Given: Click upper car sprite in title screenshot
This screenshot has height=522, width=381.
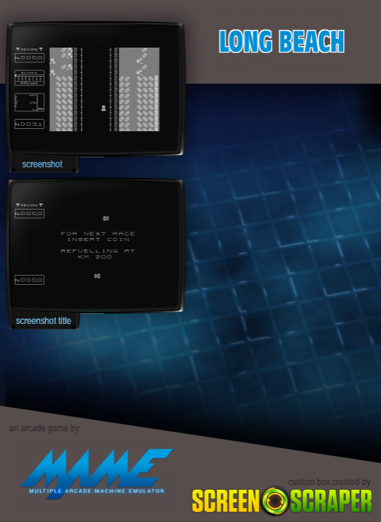Looking at the screenshot, I should click(105, 218).
